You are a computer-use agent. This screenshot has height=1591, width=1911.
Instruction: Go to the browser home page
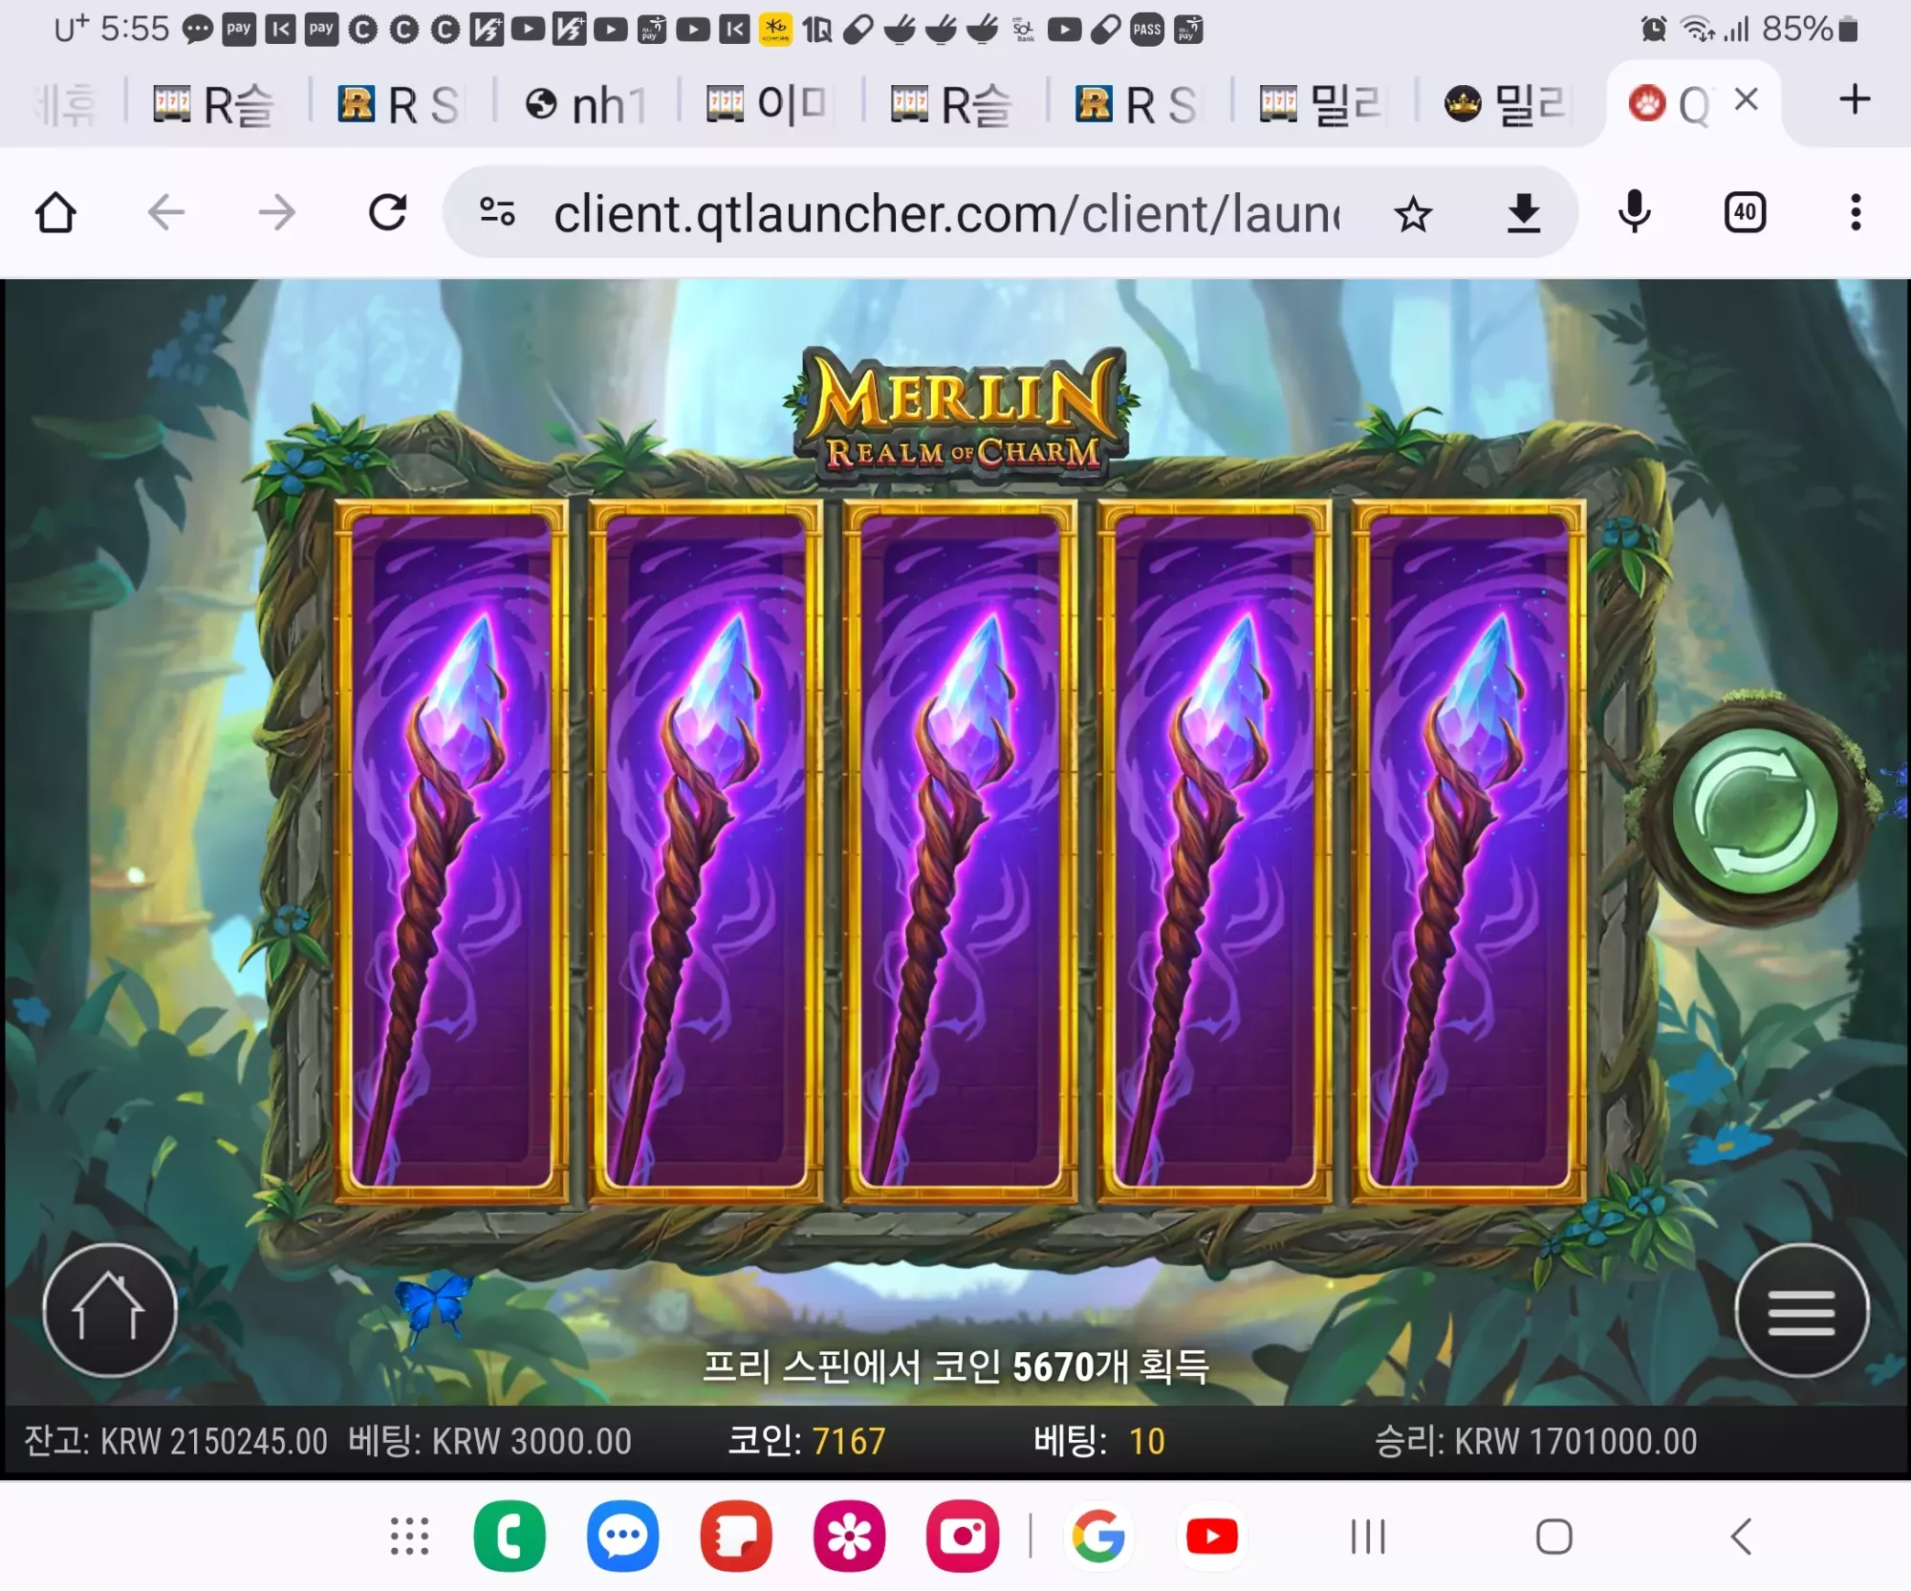pyautogui.click(x=55, y=212)
